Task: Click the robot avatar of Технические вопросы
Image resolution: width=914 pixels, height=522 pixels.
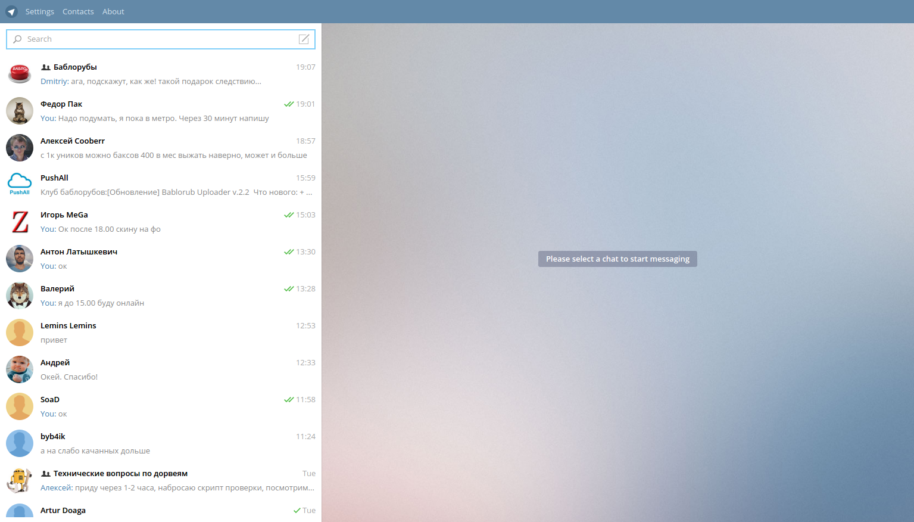Action: point(20,480)
